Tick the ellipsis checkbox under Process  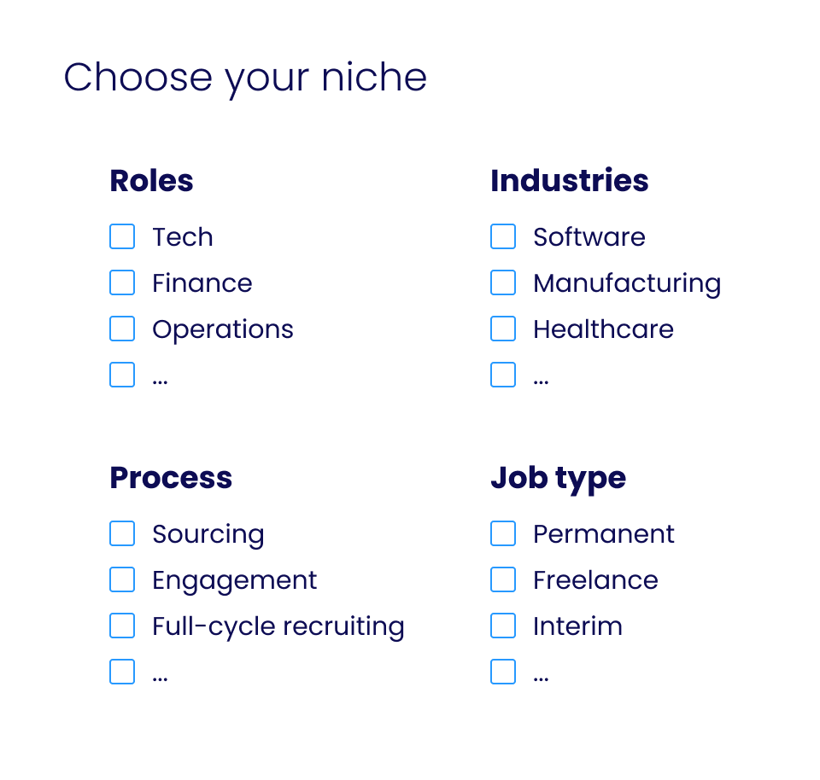point(122,672)
